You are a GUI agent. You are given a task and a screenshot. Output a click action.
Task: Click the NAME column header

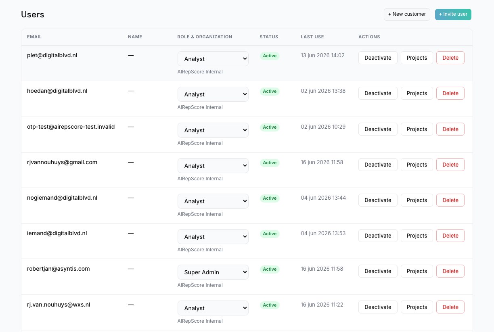pos(135,37)
